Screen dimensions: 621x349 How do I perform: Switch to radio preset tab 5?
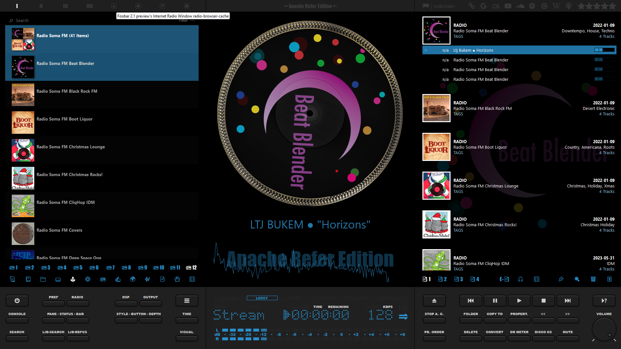tap(78, 268)
